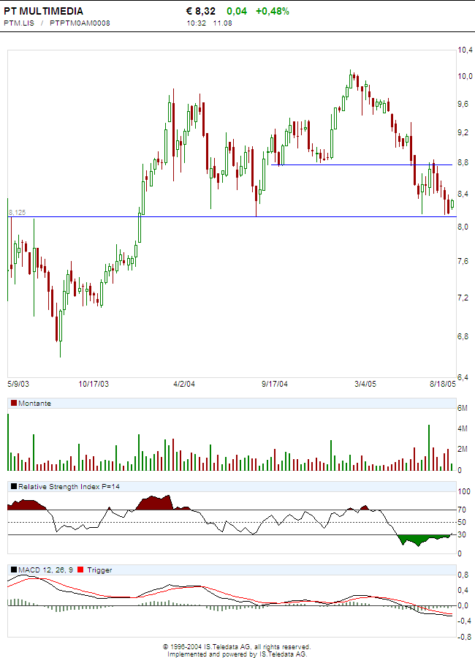This screenshot has width=475, height=658.
Task: Click the 10,4 price axis label
Action: pyautogui.click(x=465, y=50)
